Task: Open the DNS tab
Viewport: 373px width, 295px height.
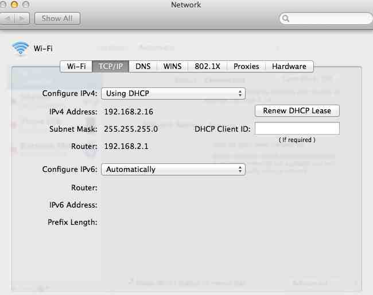Action: pyautogui.click(x=143, y=66)
